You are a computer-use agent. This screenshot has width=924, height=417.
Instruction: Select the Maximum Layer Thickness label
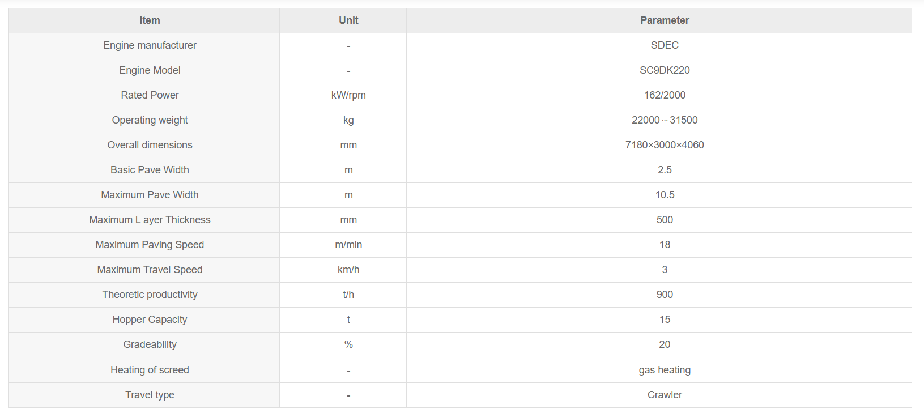click(x=150, y=220)
